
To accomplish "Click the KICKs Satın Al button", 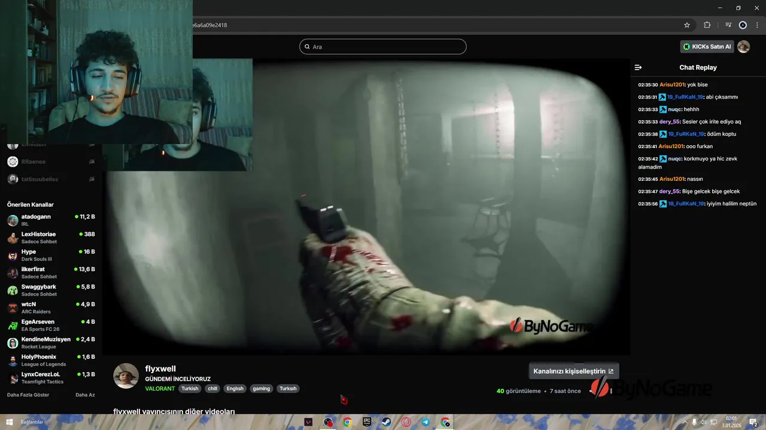I will (x=707, y=47).
